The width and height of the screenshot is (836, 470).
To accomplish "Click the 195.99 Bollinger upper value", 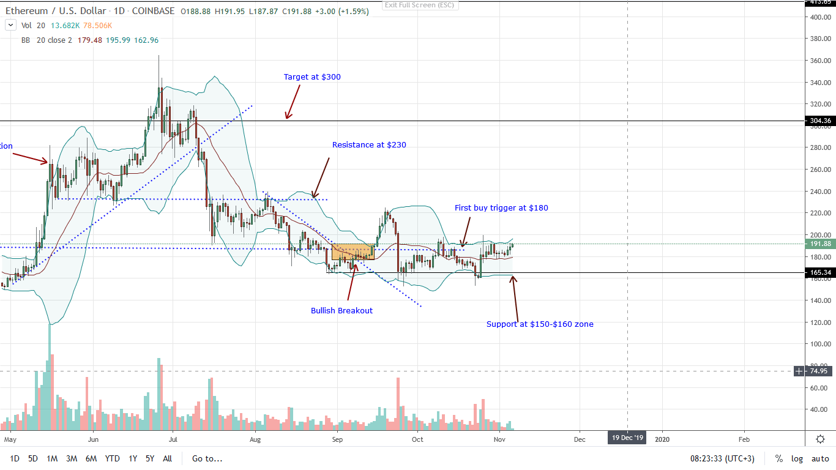I will click(x=118, y=40).
